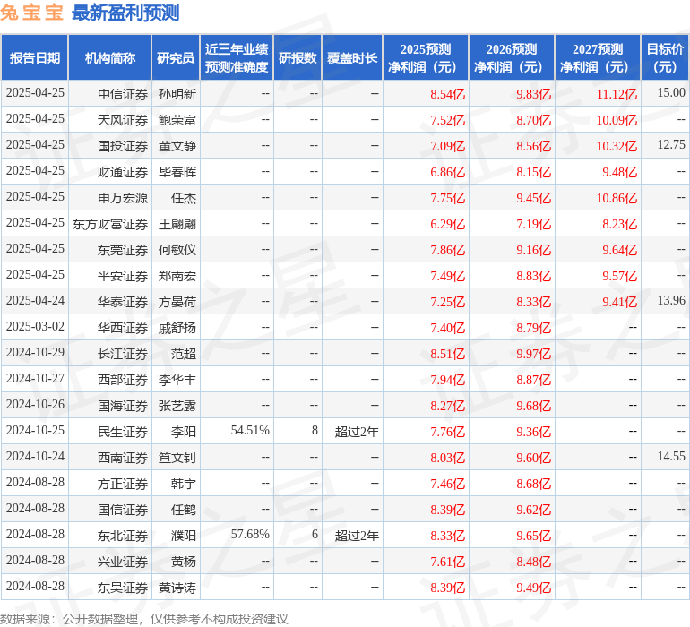
Task: Click researcher name 李华丰
Action: 177,379
